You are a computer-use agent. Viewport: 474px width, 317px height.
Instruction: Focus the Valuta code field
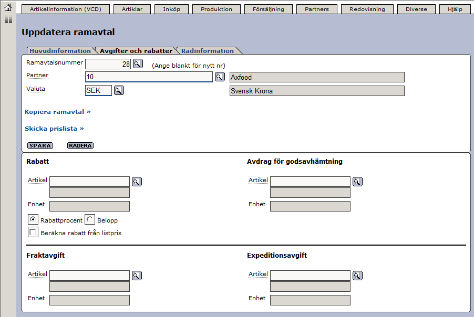click(x=99, y=90)
